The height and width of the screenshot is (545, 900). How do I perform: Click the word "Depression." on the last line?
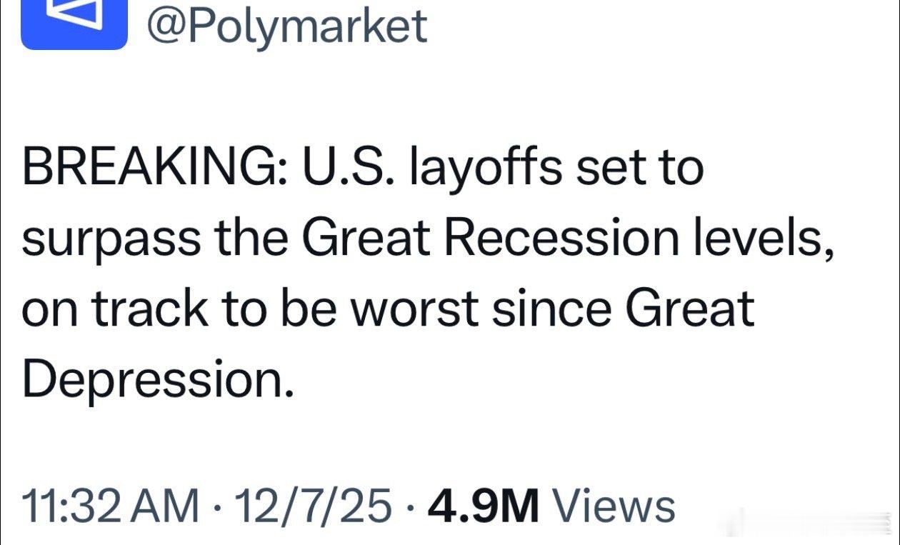[x=158, y=379]
